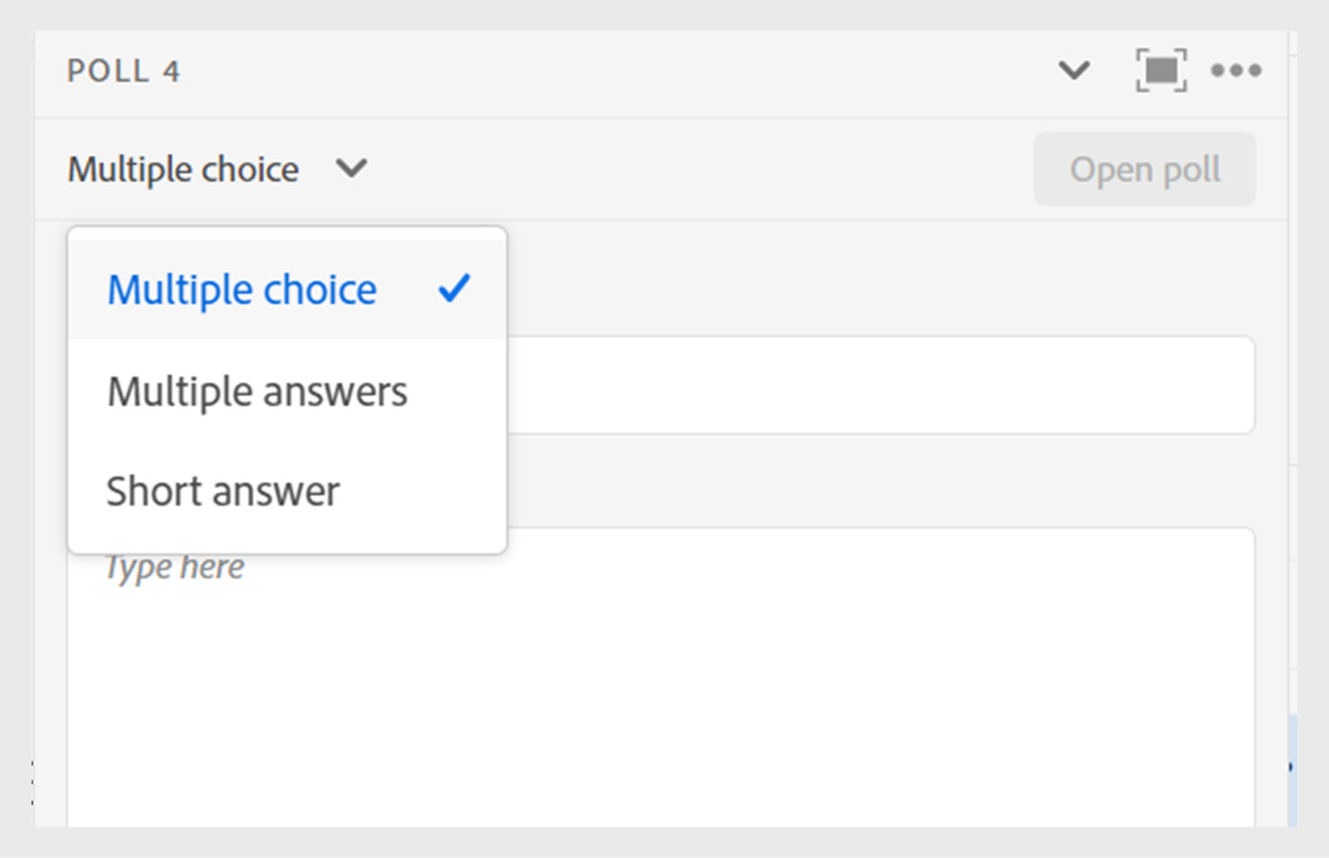The height and width of the screenshot is (858, 1329).
Task: Collapse the POLL 4 pod header chevron
Action: click(x=1073, y=71)
